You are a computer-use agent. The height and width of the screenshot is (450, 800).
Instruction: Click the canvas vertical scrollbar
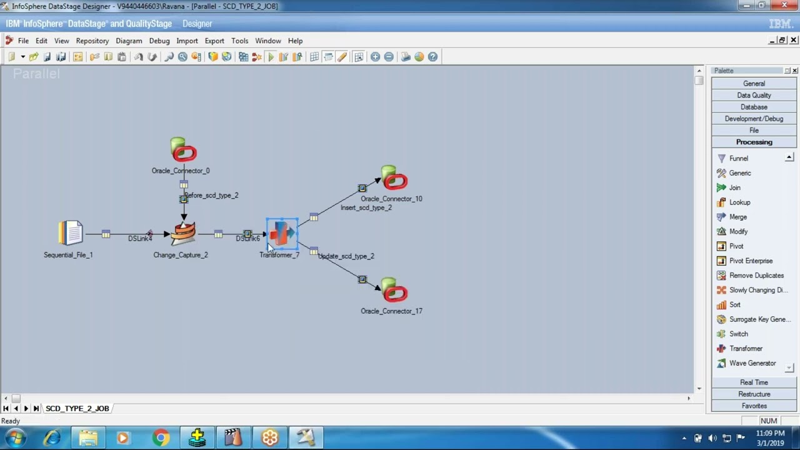pyautogui.click(x=699, y=229)
